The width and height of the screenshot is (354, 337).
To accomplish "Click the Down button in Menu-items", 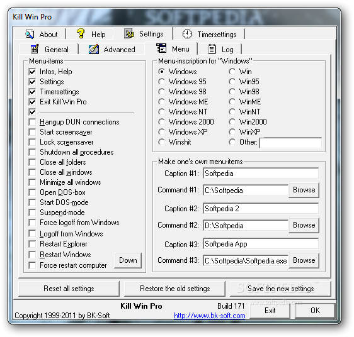I will [128, 260].
